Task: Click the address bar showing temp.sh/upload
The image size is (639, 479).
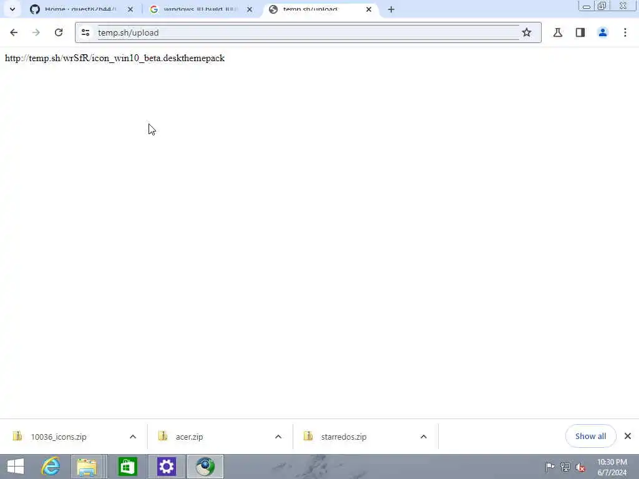Action: click(x=308, y=32)
